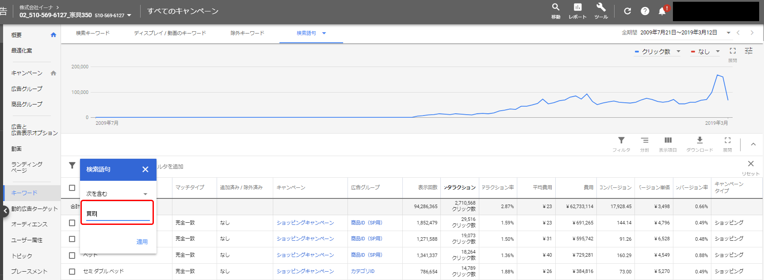Open トピック in the sidebar

22,256
